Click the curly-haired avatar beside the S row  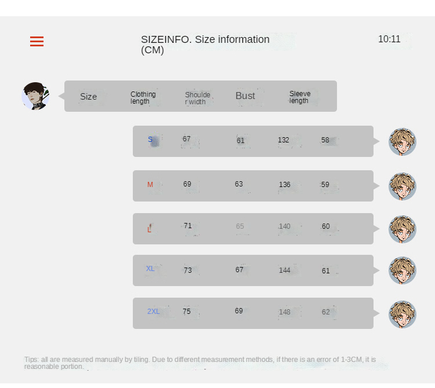tap(402, 141)
